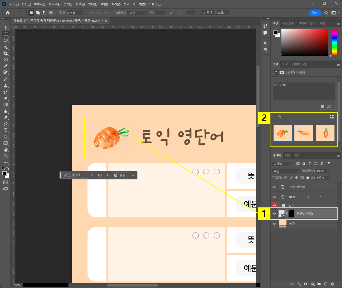
Task: Click the rainbow hue slider strip
Action: coord(335,42)
